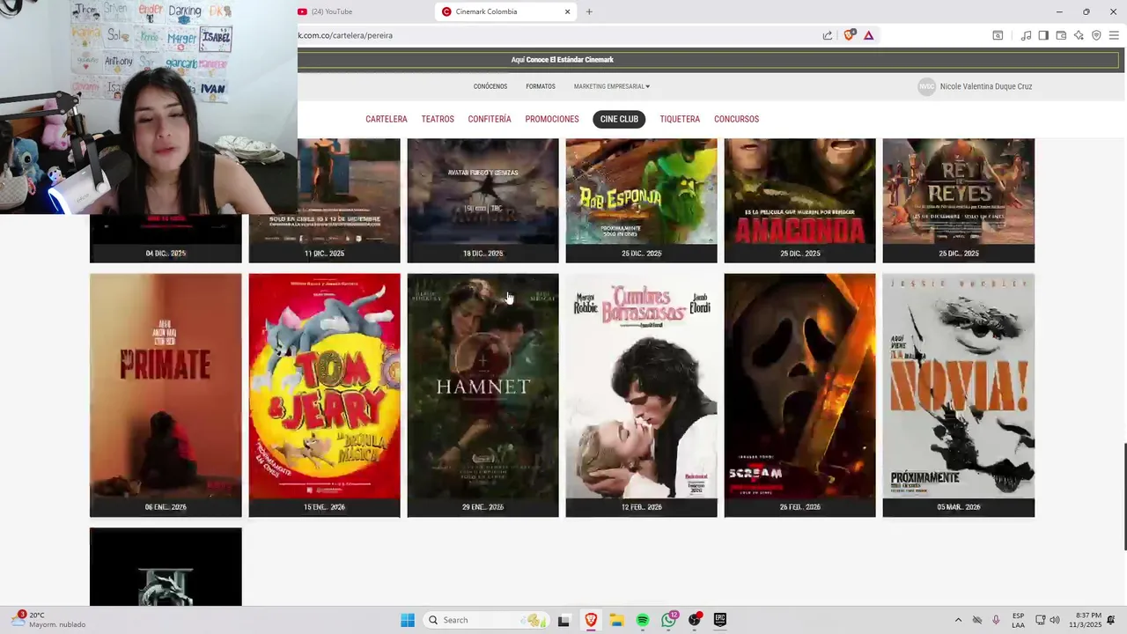This screenshot has height=634, width=1127.
Task: Open the Concursos menu
Action: click(x=736, y=119)
